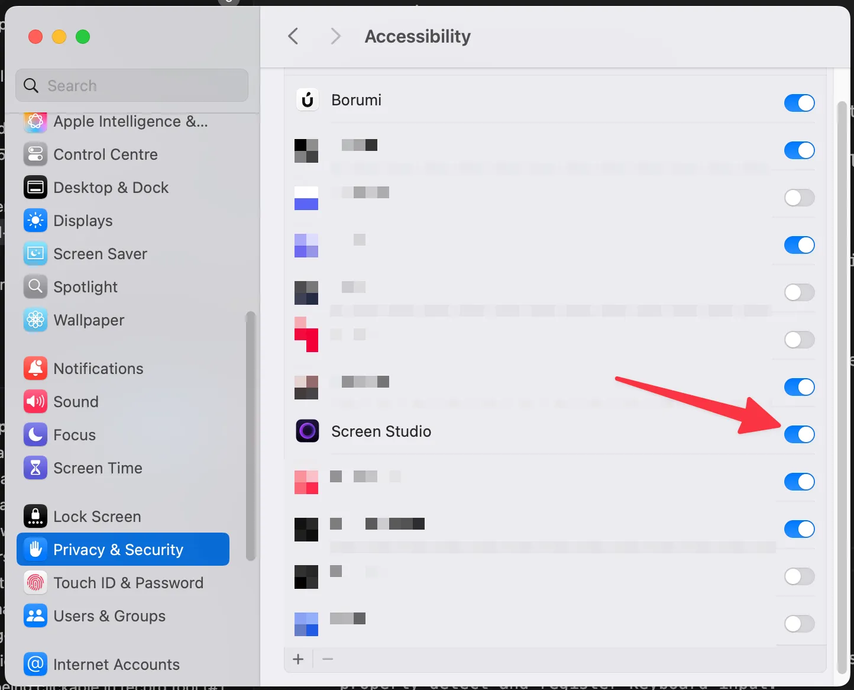This screenshot has width=854, height=690.
Task: Open the Screen Saver settings icon
Action: coord(35,253)
